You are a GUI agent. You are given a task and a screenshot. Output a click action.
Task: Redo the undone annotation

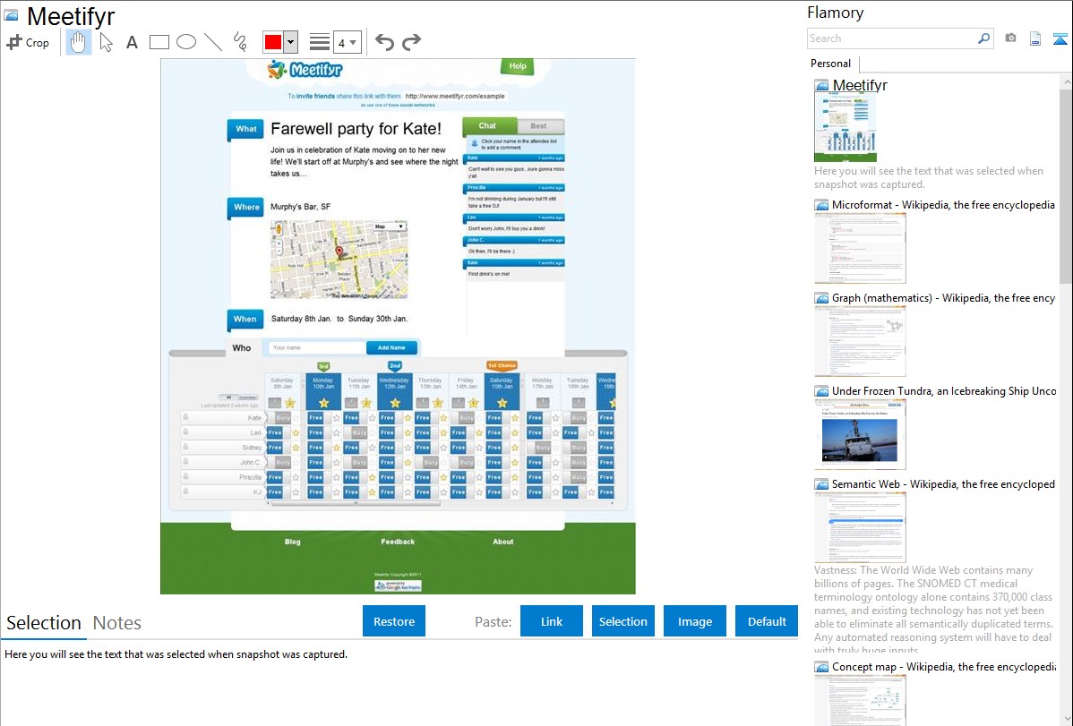tap(411, 42)
